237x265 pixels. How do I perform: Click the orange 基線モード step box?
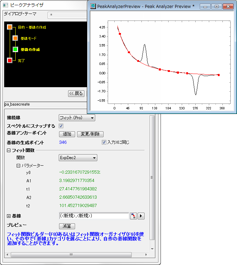click(x=15, y=38)
